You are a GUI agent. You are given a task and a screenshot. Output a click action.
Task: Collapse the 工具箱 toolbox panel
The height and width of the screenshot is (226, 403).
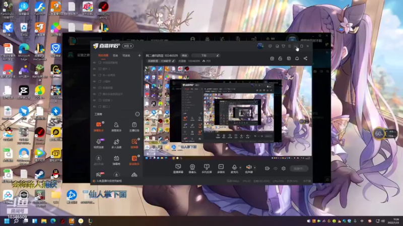(x=138, y=114)
